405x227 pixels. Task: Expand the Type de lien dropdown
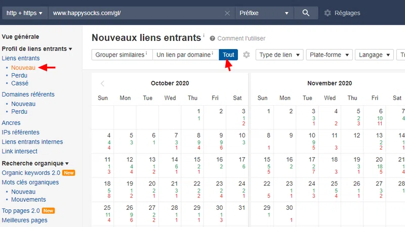point(279,55)
